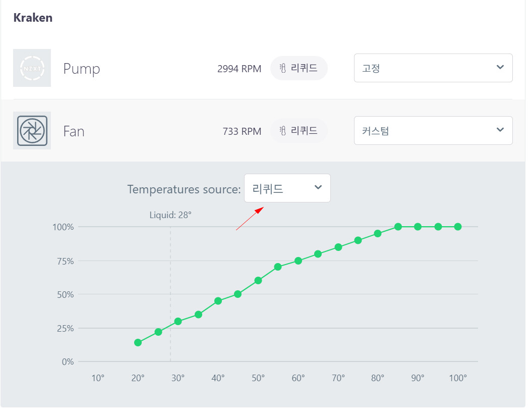Open the Pump mode dropdown showing 고정
The width and height of the screenshot is (532, 415).
coord(433,68)
